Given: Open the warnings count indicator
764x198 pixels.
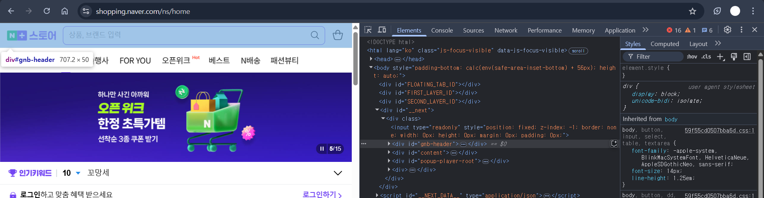Looking at the screenshot, I should (690, 30).
